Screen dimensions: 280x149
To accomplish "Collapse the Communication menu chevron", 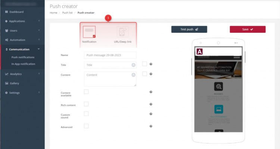I will (x=39, y=49).
